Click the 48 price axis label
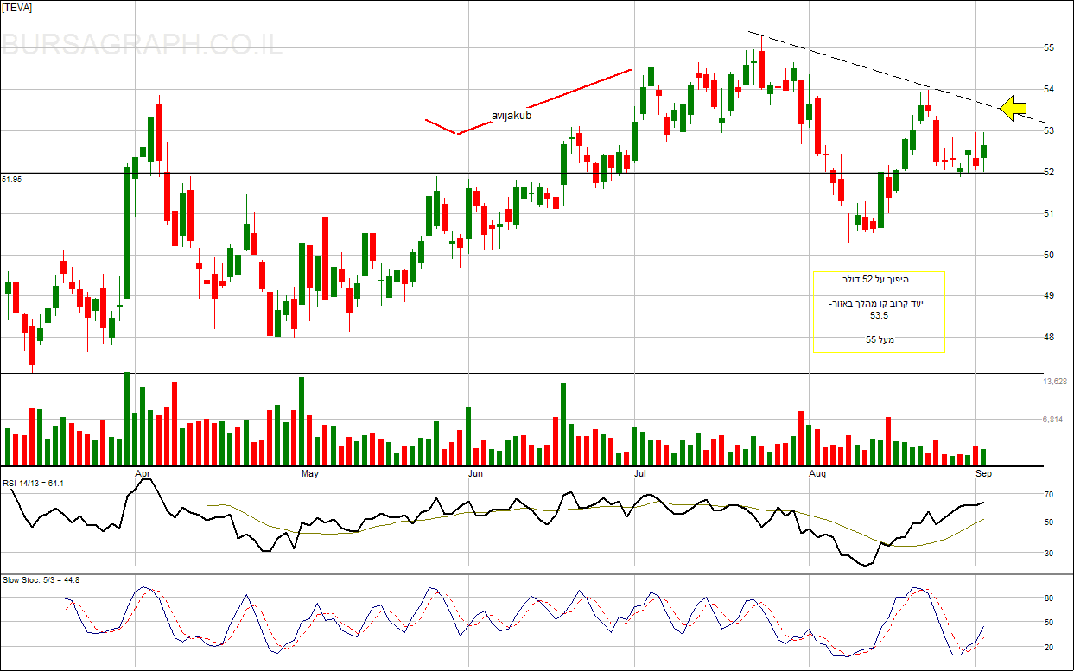Image resolution: width=1074 pixels, height=671 pixels. (x=1048, y=338)
